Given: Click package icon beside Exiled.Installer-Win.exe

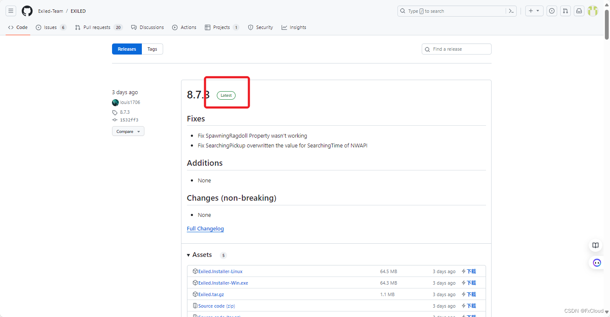Looking at the screenshot, I should coord(195,282).
